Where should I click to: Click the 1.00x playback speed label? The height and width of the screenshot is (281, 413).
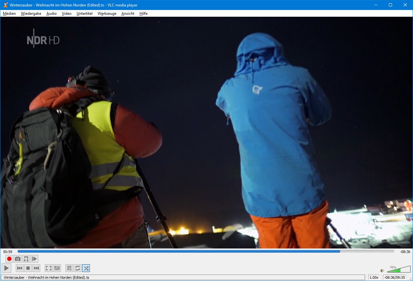pyautogui.click(x=374, y=277)
